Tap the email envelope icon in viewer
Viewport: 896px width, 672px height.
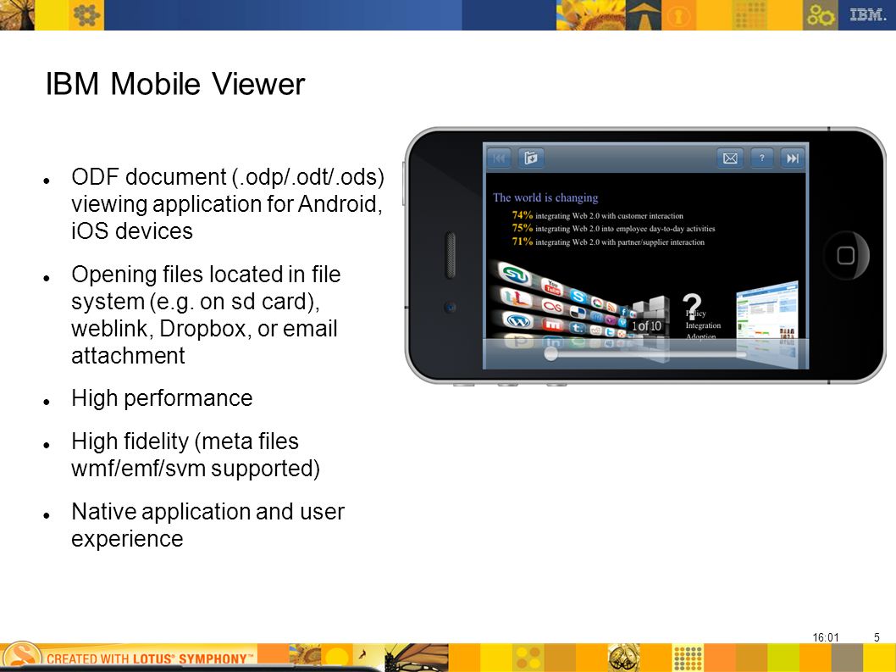(730, 158)
